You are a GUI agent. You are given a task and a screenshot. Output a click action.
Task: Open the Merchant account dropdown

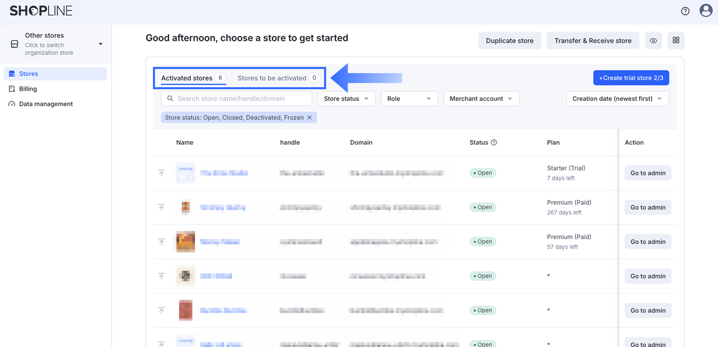(481, 99)
